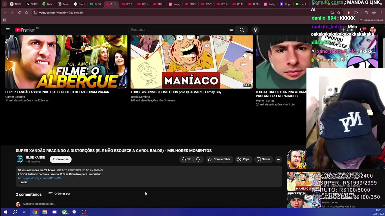Screen dimensions: 385x216
Task: Open BLUE XANDE channel name link
Action: pos(35,157)
